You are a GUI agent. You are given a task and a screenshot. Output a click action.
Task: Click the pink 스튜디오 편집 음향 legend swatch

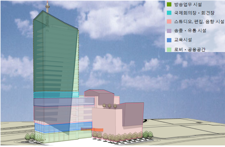tap(169, 21)
